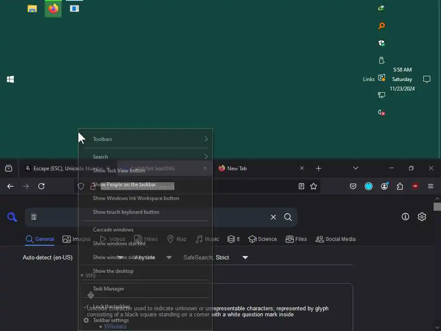The height and width of the screenshot is (331, 441).
Task: Switch to the General search category
Action: pos(40,239)
